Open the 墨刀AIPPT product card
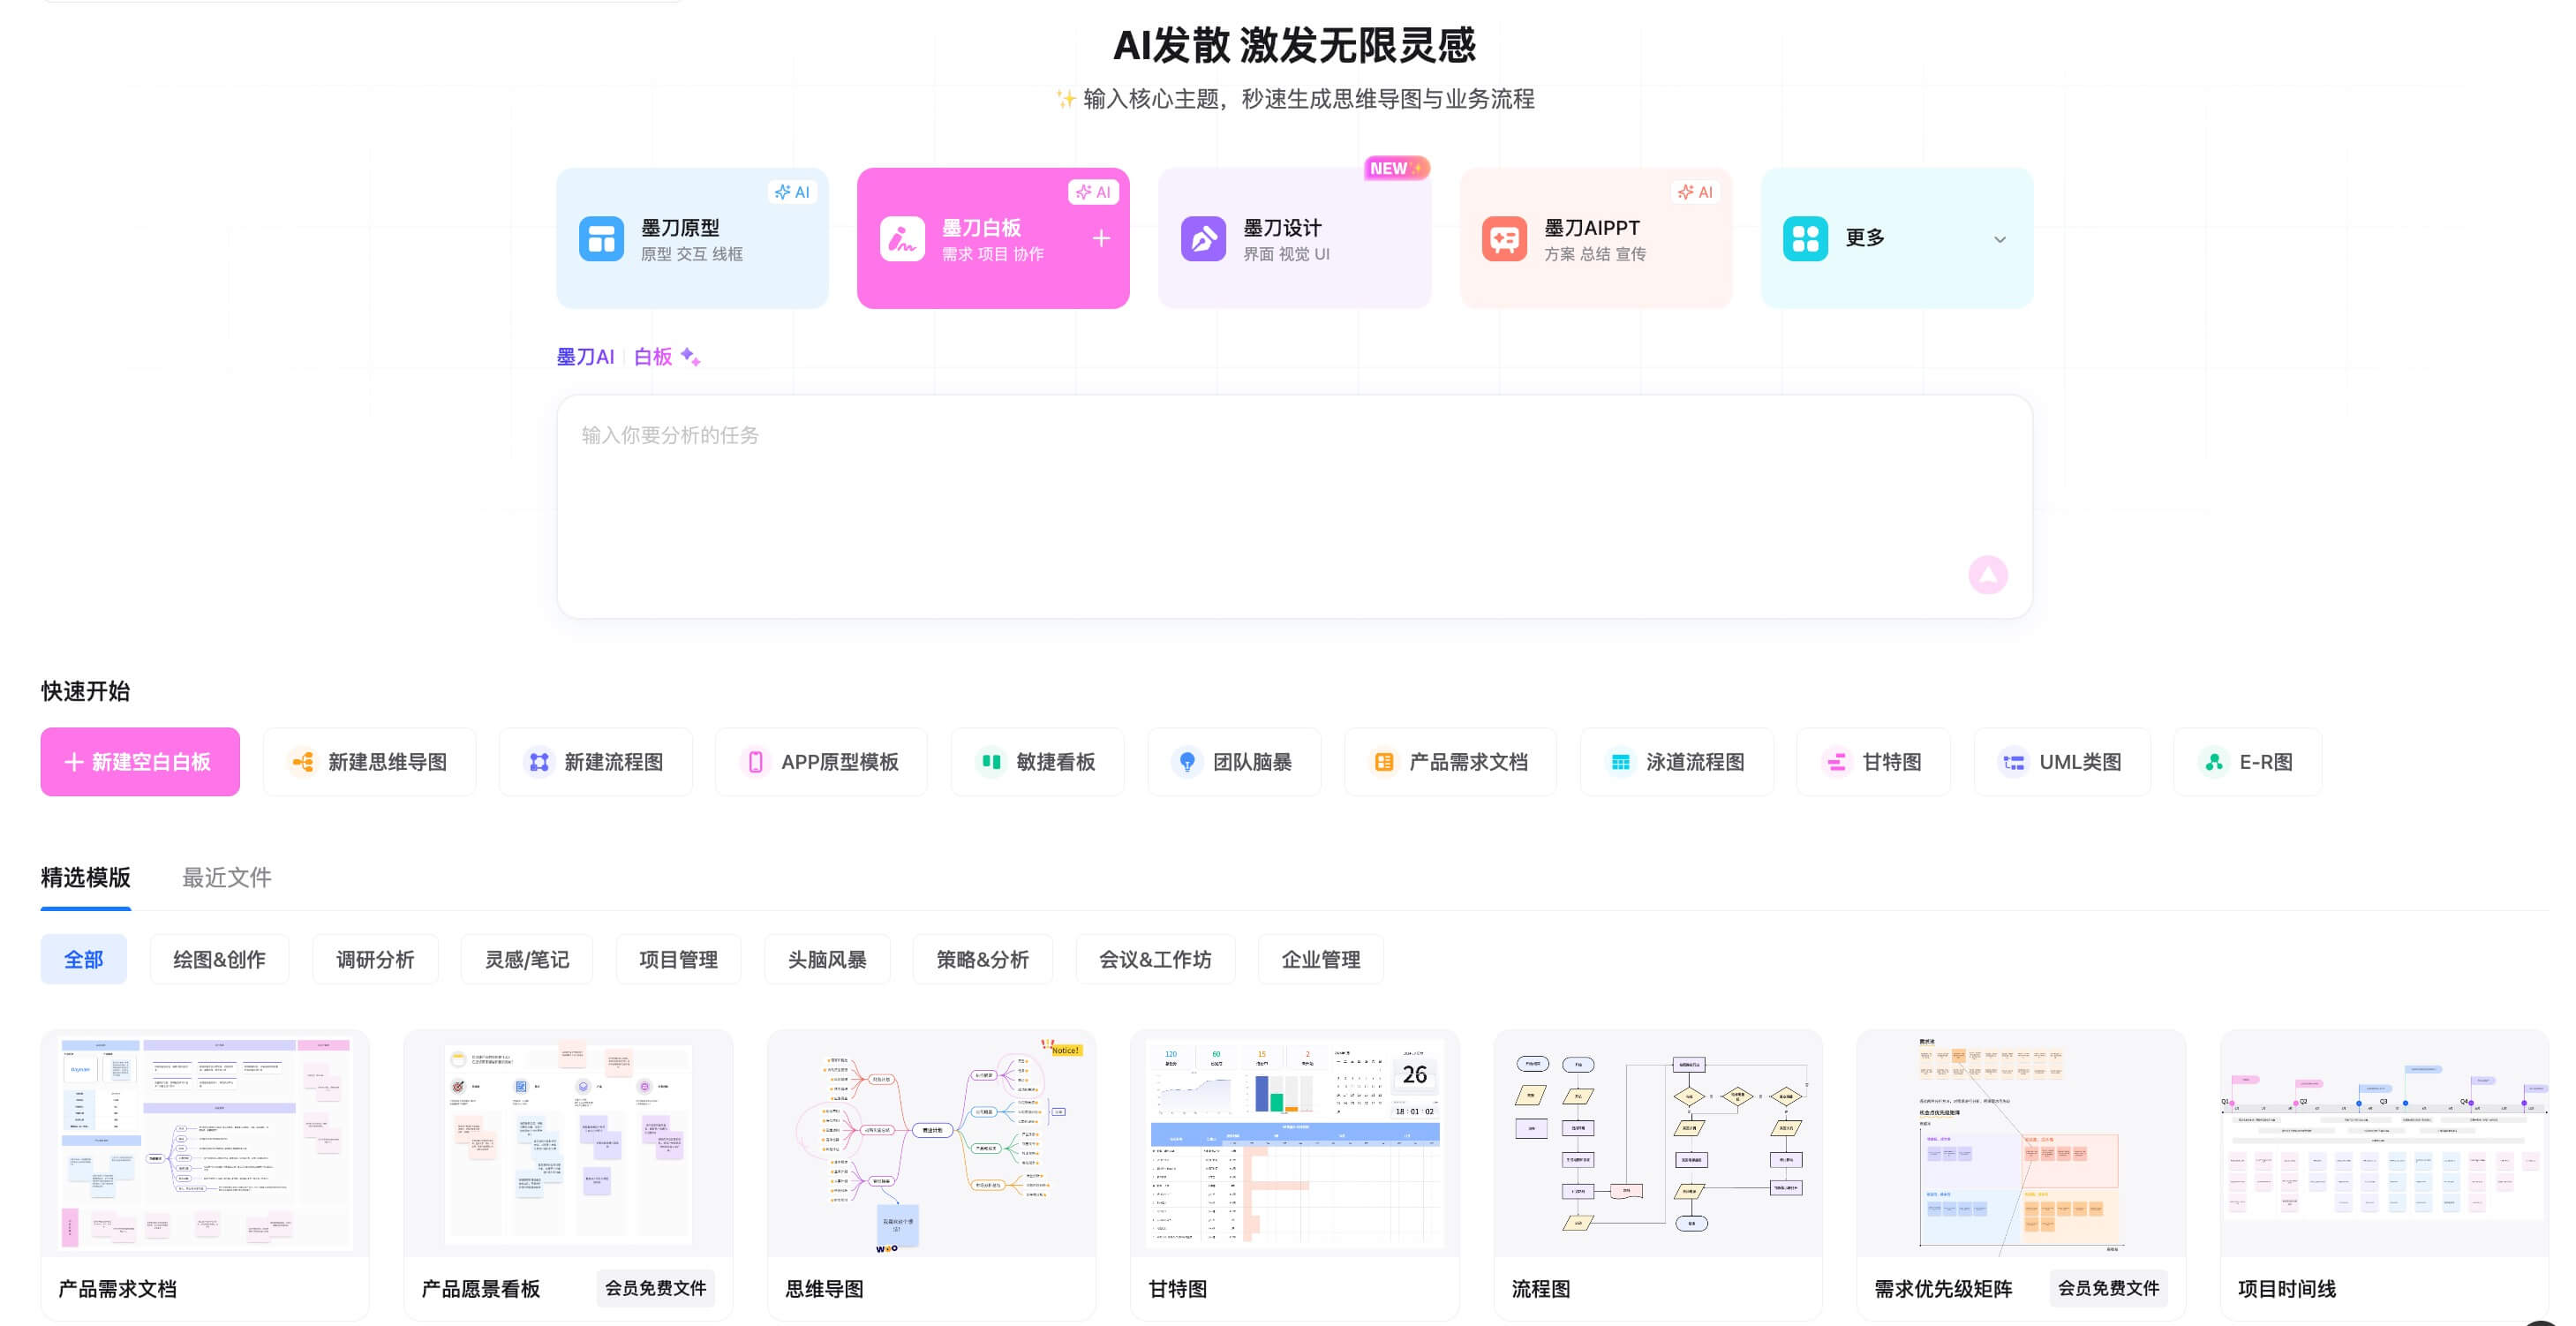The width and height of the screenshot is (2576, 1326). point(1595,238)
